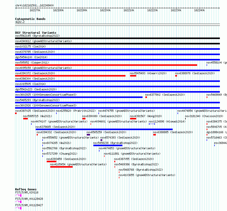Select FSTL5|NM_001128428 gene glyph
This screenshot has height=211, width=227.
18,202
